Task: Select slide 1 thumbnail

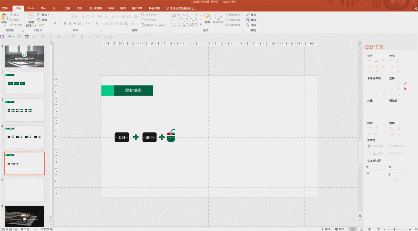Action: (x=24, y=56)
